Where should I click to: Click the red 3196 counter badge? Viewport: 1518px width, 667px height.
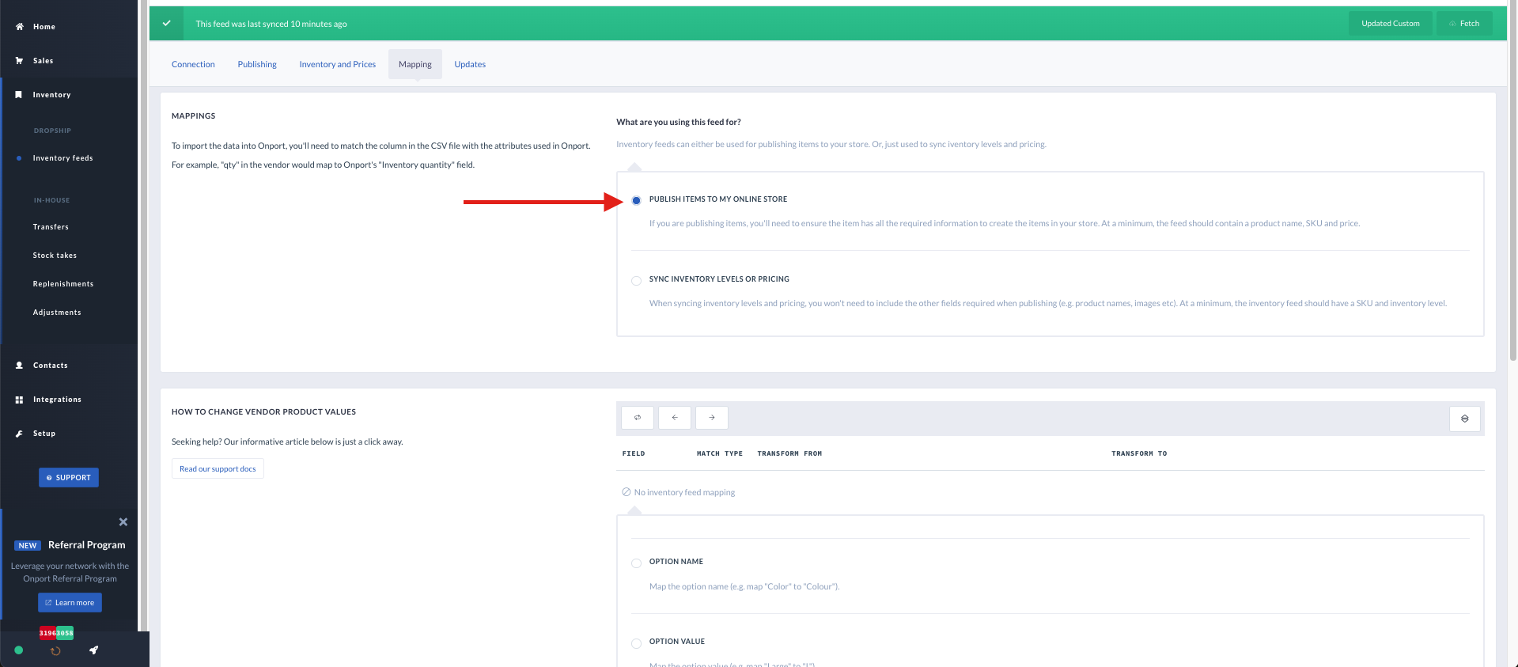tap(47, 633)
